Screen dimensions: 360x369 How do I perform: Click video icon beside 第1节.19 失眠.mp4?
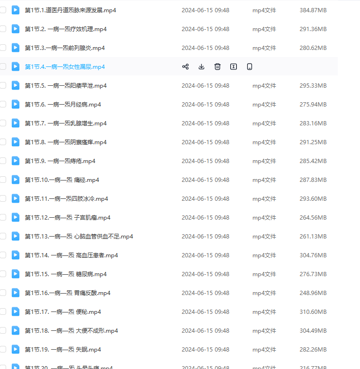[16, 349]
